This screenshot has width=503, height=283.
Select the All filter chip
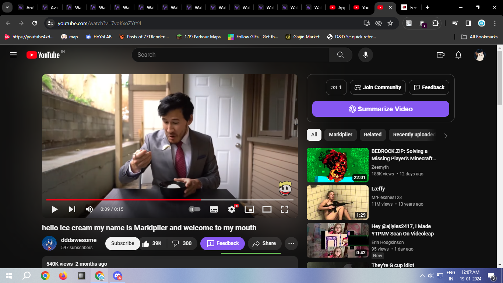(314, 134)
